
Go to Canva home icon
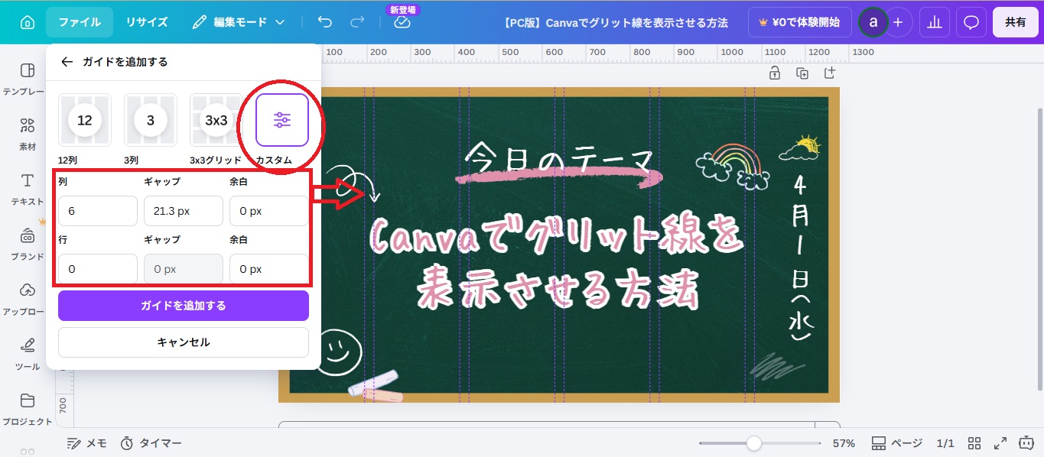(28, 22)
